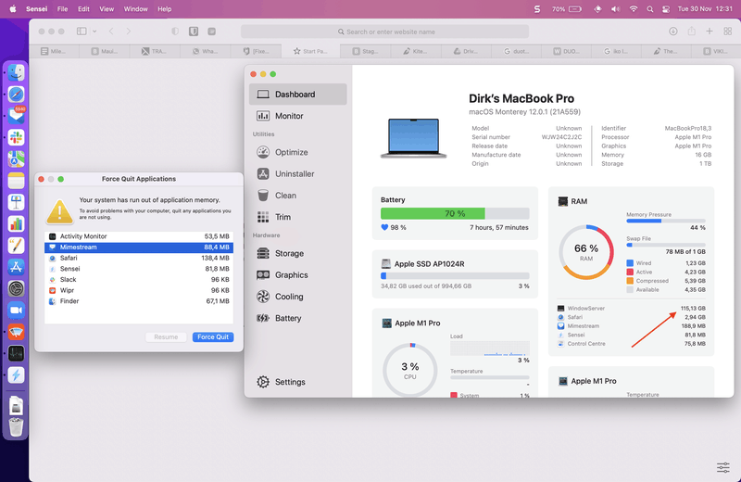The width and height of the screenshot is (741, 482).
Task: Open Safari from the Dock
Action: point(16,95)
